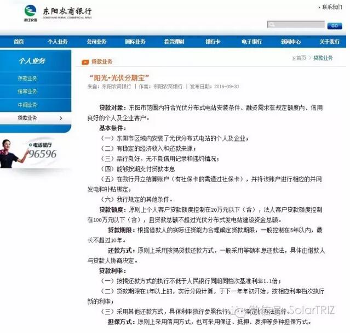
Task: Open 公司业务 navigation menu
Action: (96, 42)
